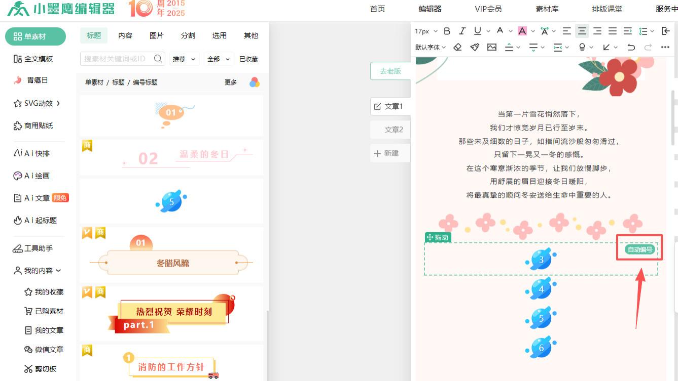Click the undo arrow in the toolbar
The height and width of the screenshot is (381, 678).
pos(631,47)
